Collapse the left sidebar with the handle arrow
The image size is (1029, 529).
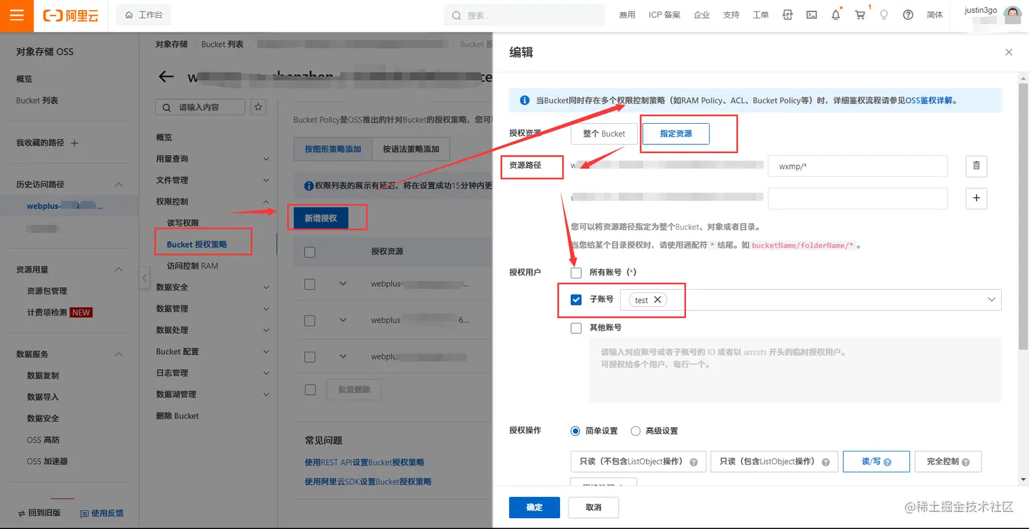(144, 278)
